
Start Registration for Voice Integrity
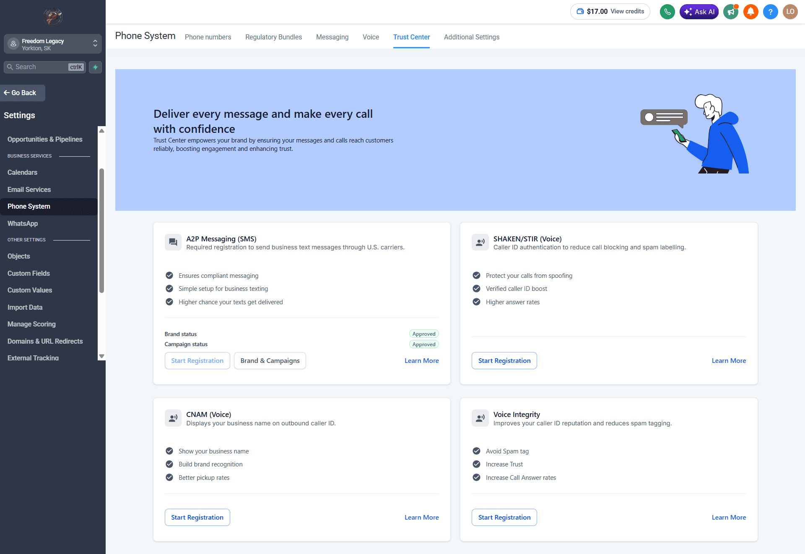504,517
